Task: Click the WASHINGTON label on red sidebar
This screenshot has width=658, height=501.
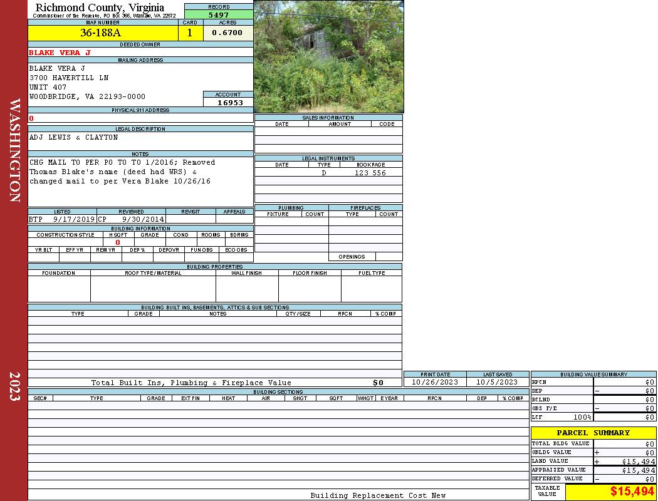Action: coord(15,150)
